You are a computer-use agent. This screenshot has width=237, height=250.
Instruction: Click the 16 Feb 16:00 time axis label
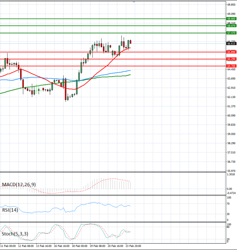[x=62, y=246]
